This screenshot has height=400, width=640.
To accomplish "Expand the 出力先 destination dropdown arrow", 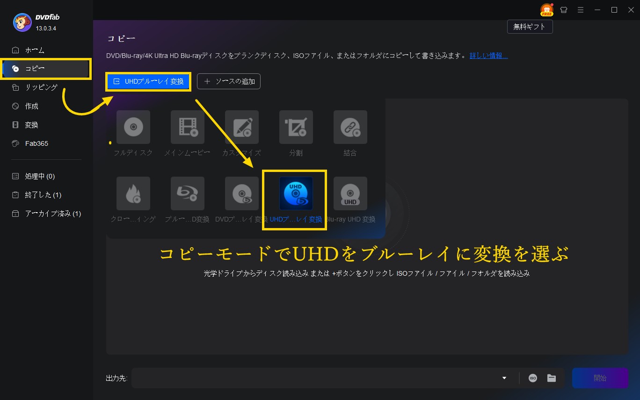I will (x=504, y=378).
